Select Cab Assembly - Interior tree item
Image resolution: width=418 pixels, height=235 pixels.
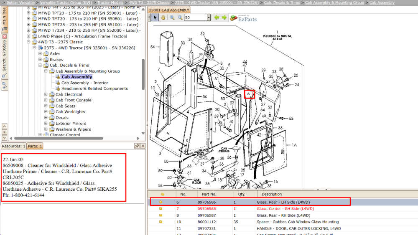[84, 83]
